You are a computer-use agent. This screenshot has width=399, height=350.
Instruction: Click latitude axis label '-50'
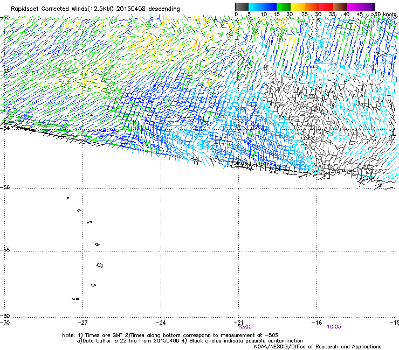[x=5, y=18]
